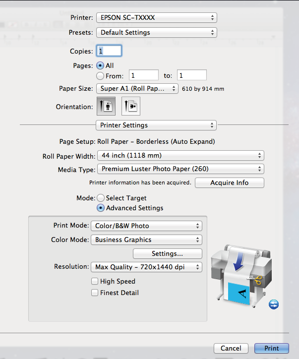The image size is (299, 359).
Task: Select the From page range radio button
Action: click(100, 76)
